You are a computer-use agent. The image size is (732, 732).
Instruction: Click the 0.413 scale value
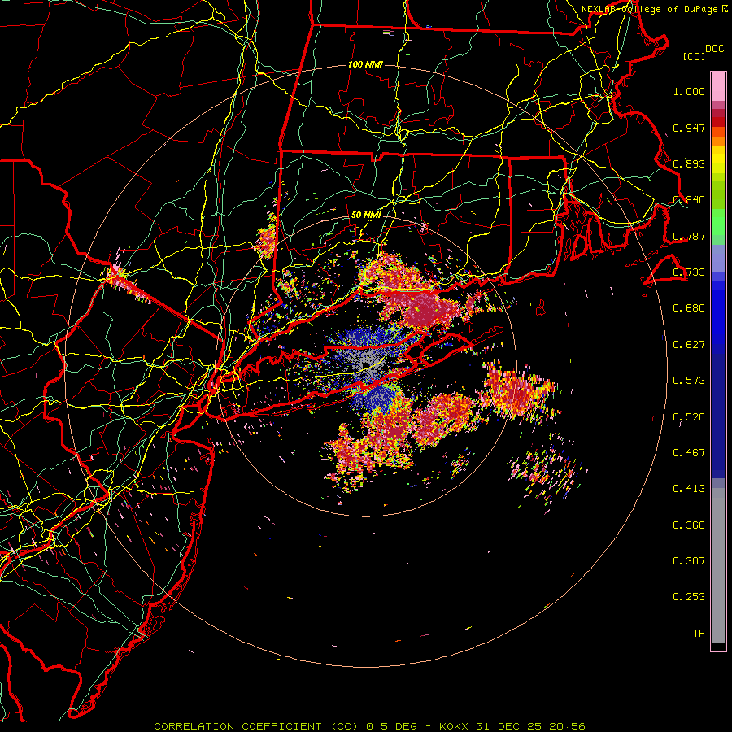tap(689, 489)
